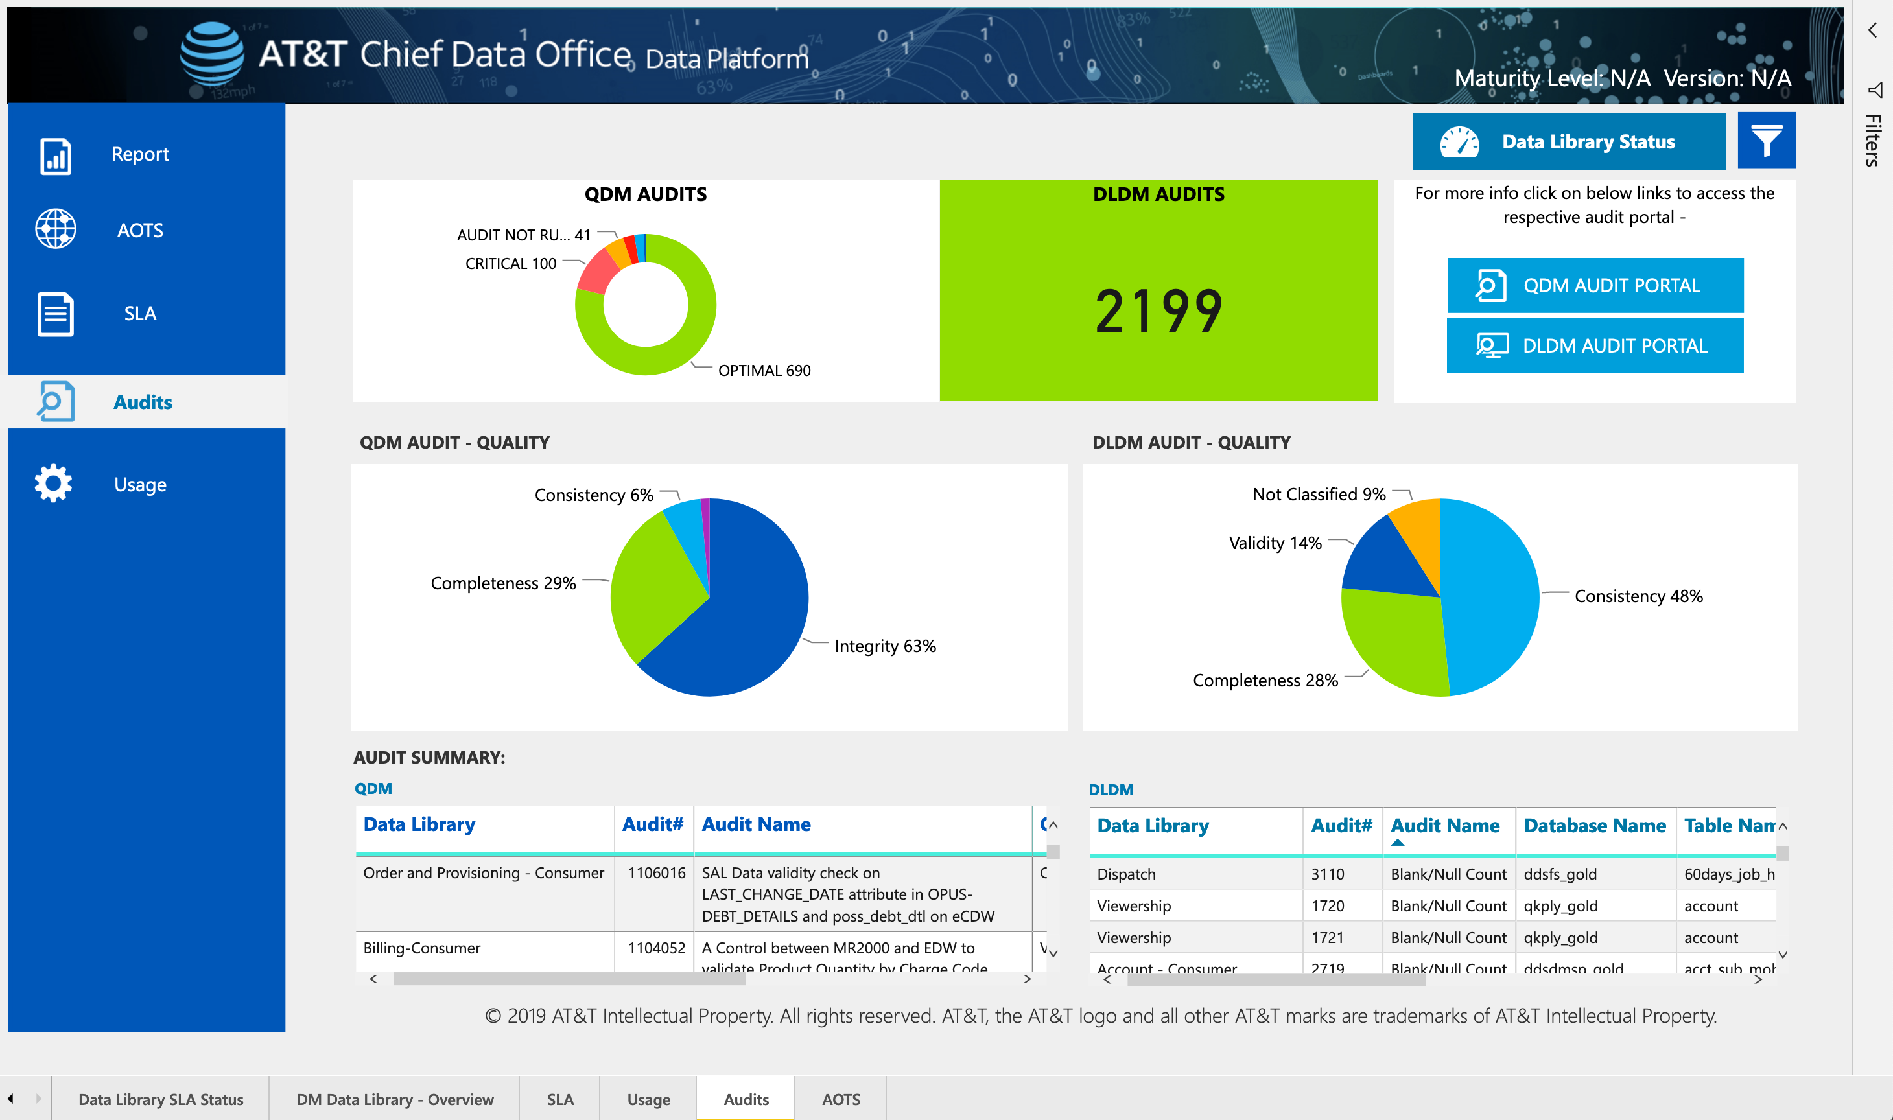Sort QDM table by Data Library column
Image resolution: width=1893 pixels, height=1120 pixels.
[x=419, y=824]
